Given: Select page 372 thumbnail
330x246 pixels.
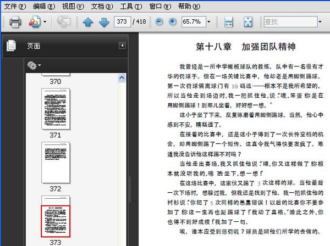Looking at the screenshot, I should pos(56,163).
